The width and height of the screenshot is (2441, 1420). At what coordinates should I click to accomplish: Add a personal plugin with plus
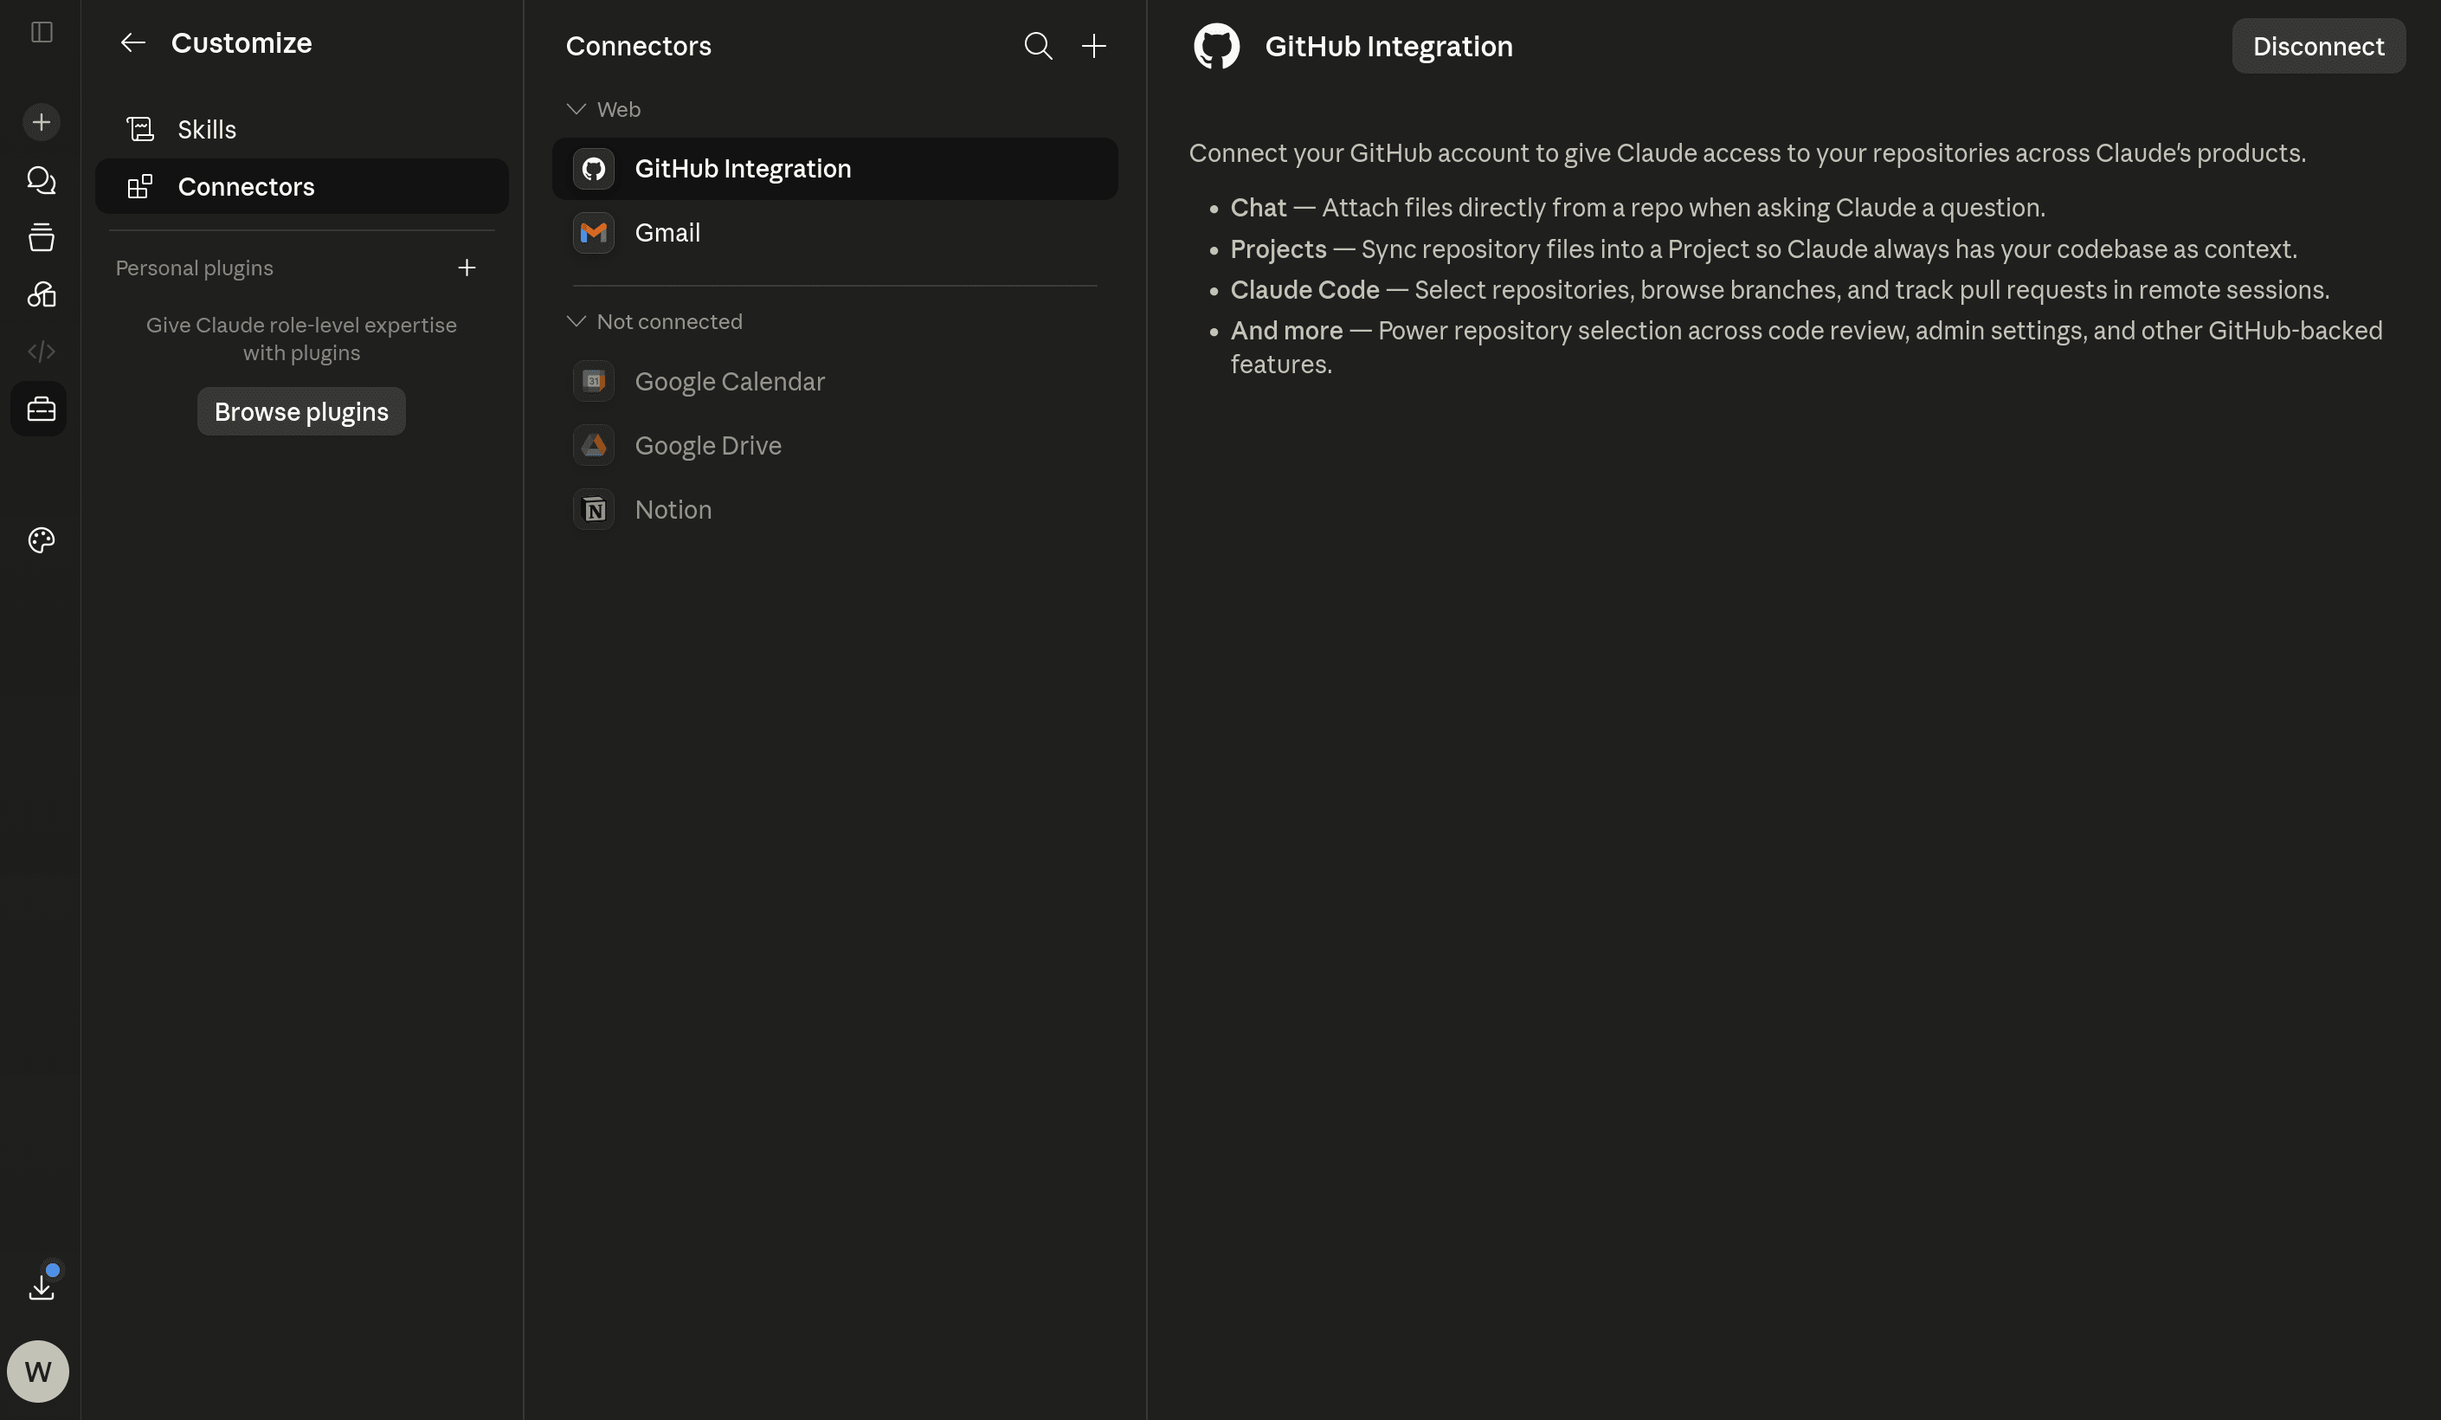pyautogui.click(x=467, y=268)
